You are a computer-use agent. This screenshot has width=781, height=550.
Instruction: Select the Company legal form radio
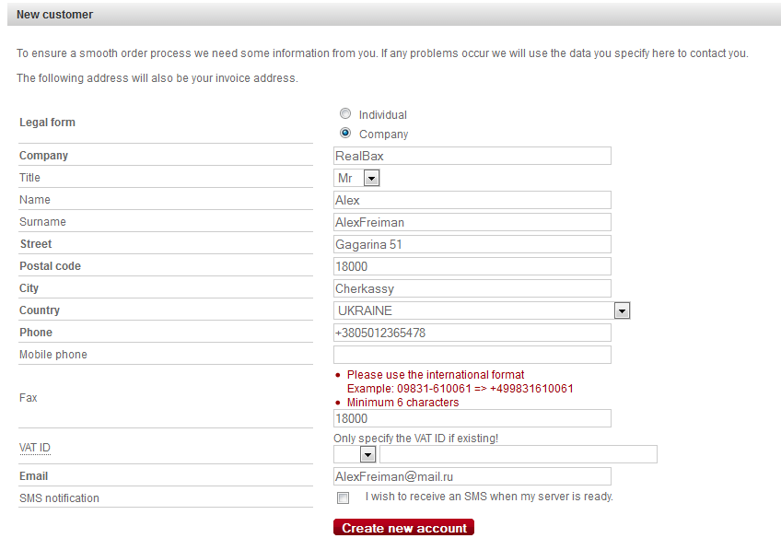(x=345, y=133)
